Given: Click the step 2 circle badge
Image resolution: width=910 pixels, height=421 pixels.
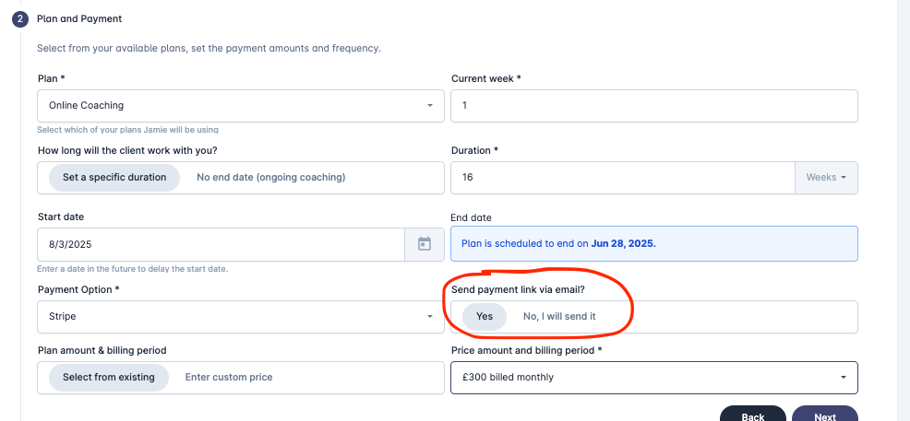Looking at the screenshot, I should 20,19.
